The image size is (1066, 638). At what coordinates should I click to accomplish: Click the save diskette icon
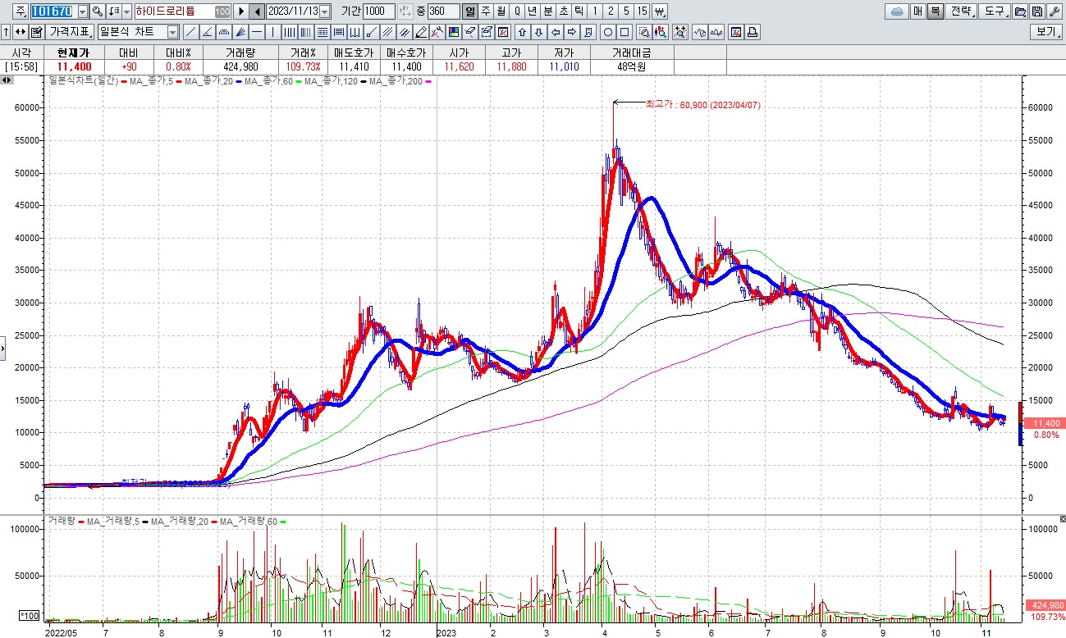1037,11
